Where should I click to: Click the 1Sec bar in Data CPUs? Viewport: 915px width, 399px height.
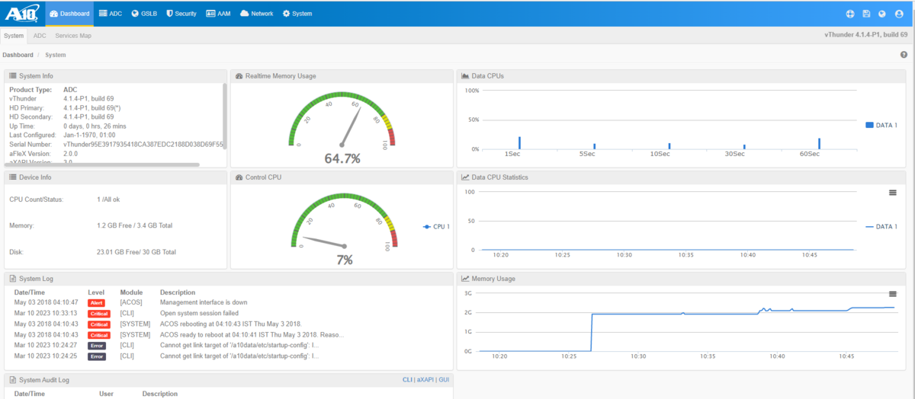519,143
